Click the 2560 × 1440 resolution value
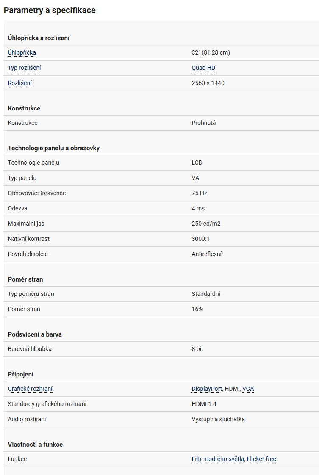This screenshot has width=319, height=475. pyautogui.click(x=208, y=83)
